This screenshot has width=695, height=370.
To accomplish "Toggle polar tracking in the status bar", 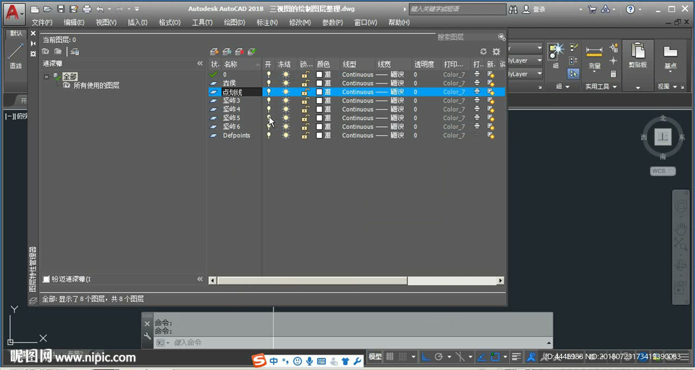I will pos(439,356).
